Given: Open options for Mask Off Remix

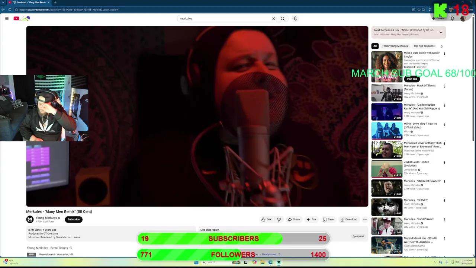Looking at the screenshot, I should (x=444, y=86).
